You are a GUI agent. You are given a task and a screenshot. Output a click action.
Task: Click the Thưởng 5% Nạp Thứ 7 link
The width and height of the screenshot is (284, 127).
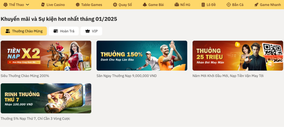[x=35, y=119]
